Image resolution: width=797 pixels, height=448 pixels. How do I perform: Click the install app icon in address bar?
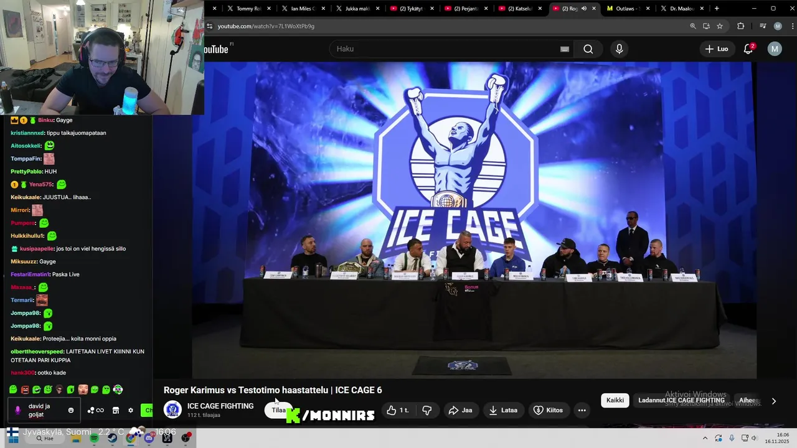click(706, 26)
